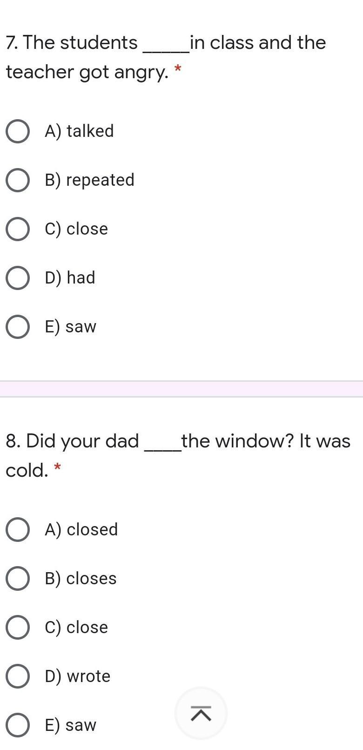Screen dimensions: 363x750
Task: Choose the 'A) closed' radio option
Action: pyautogui.click(x=18, y=530)
